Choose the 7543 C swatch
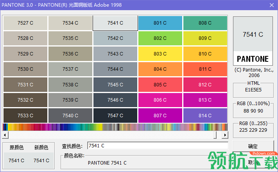The height and width of the screenshot is (172, 278). click(x=115, y=54)
